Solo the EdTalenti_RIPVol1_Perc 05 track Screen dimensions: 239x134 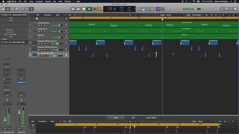point(41,50)
